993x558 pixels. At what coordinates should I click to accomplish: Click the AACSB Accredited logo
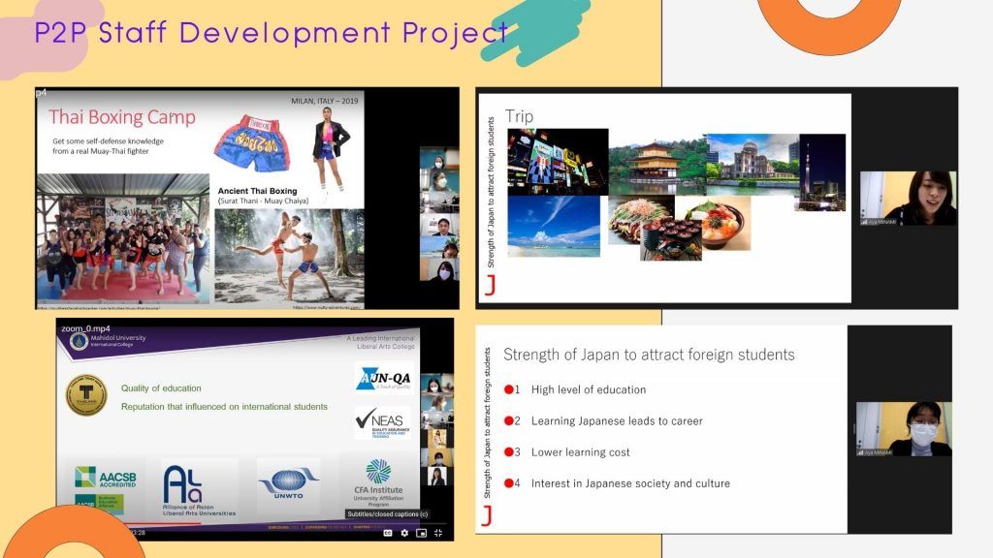click(105, 477)
